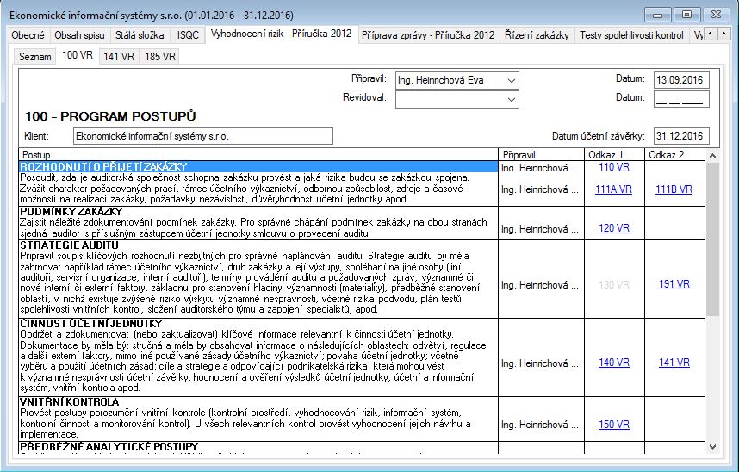The width and height of the screenshot is (739, 472).
Task: Click the vertical scrollbar thumb
Action: pos(712,239)
